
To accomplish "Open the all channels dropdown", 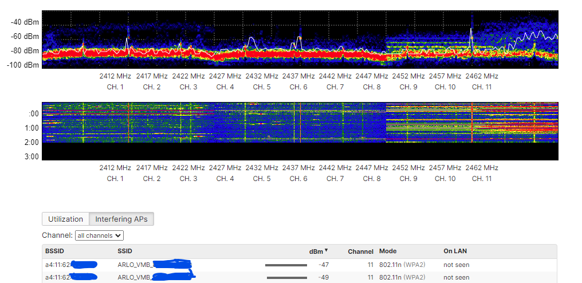I will (x=99, y=235).
